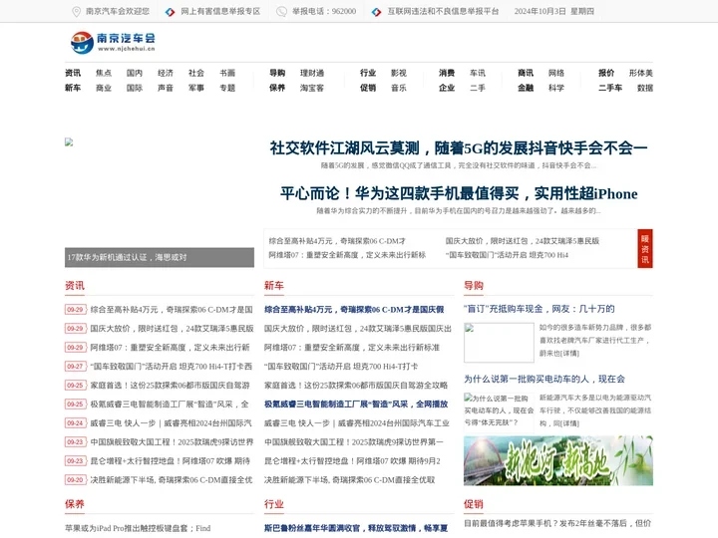Open the 经济 navigation item
The width and height of the screenshot is (718, 538).
coord(166,73)
